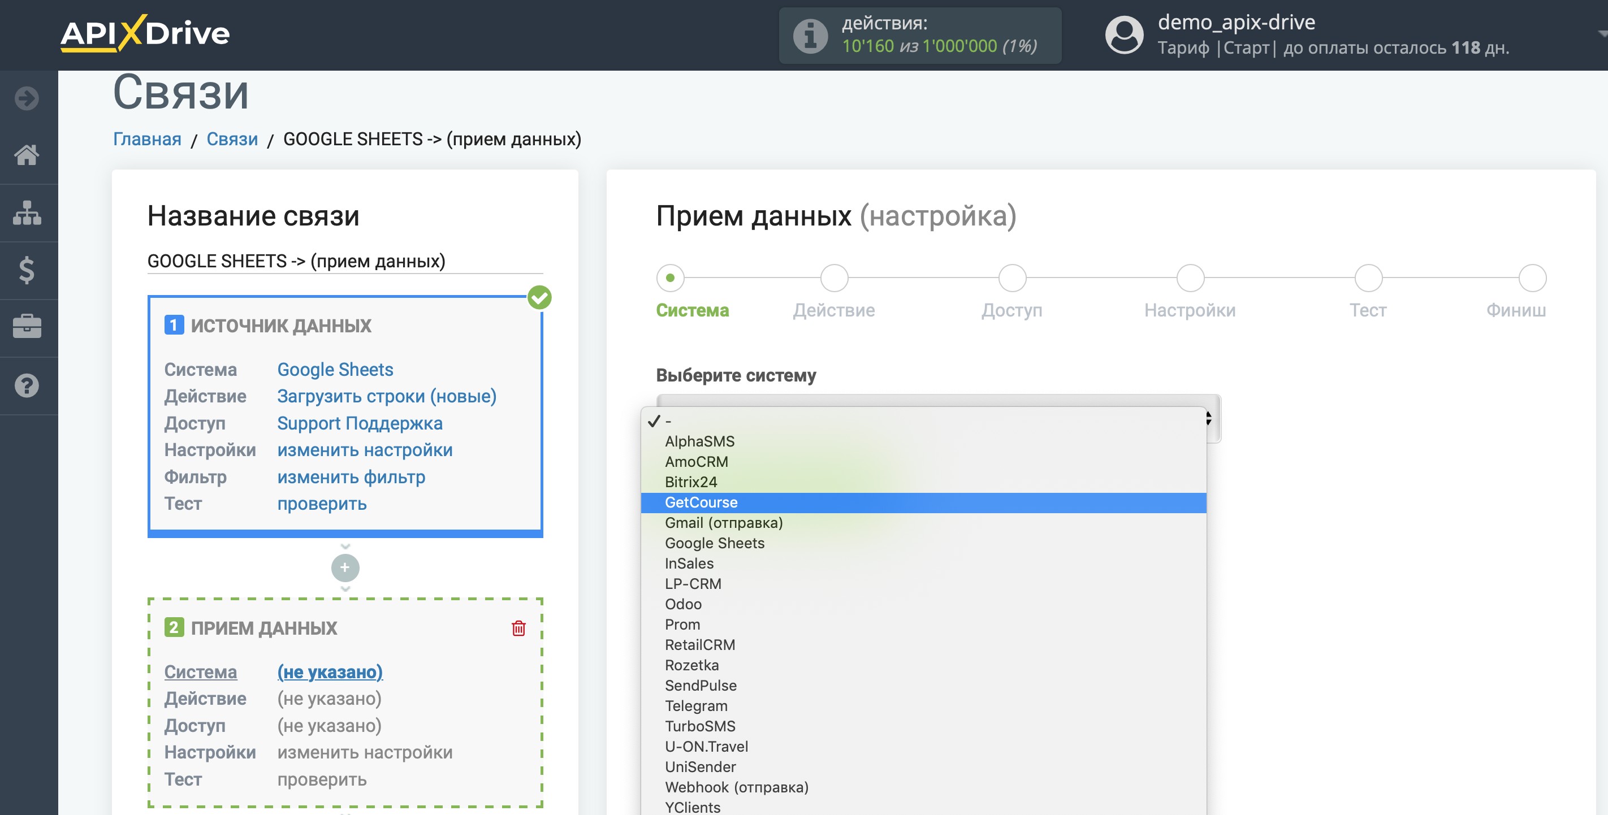Select AlphaSMS from the system list
The width and height of the screenshot is (1608, 815).
coord(923,441)
